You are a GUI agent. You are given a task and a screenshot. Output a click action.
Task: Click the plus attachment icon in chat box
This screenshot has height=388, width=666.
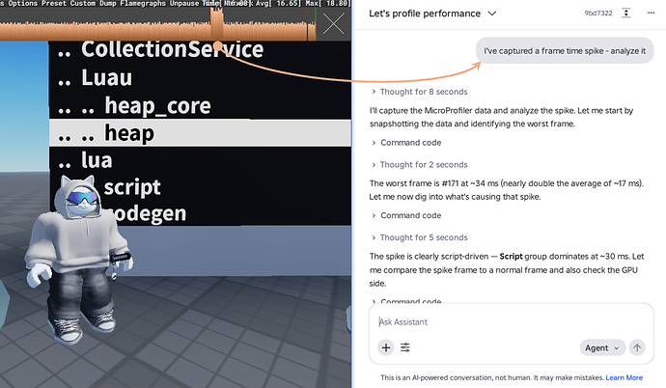click(x=386, y=347)
